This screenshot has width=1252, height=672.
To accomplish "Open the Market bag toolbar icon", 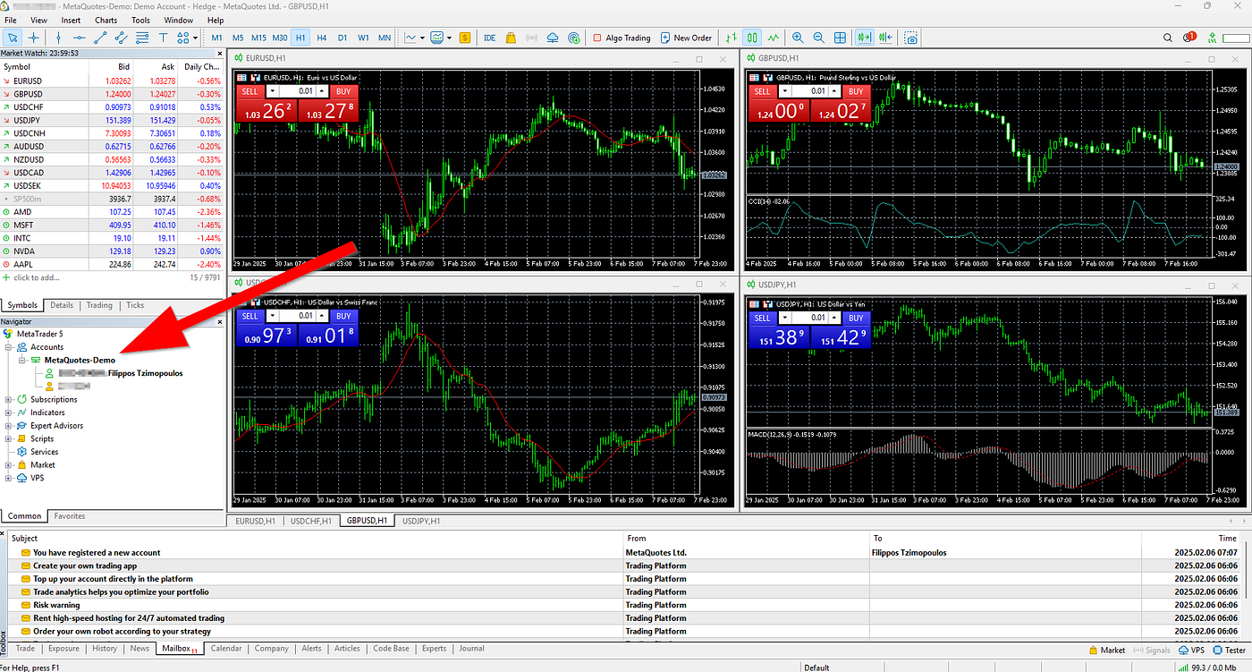I will click(511, 38).
